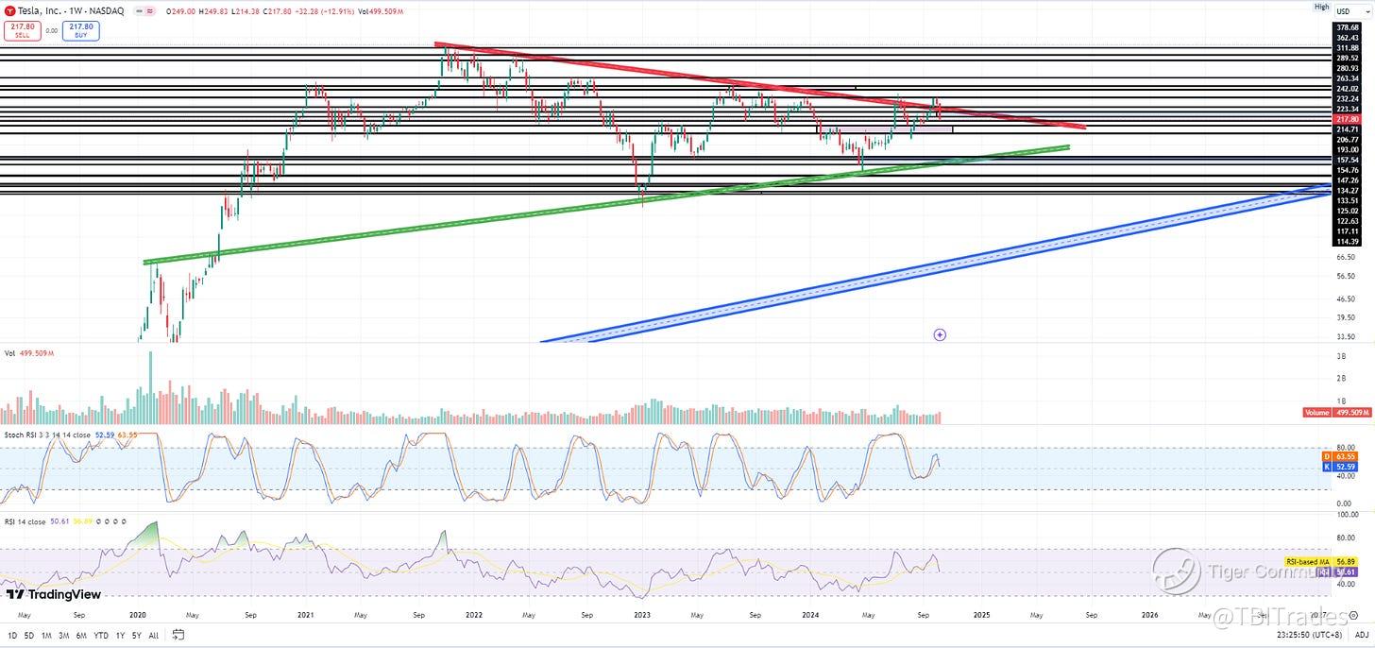This screenshot has width=1375, height=648.
Task: Click the 2021 label on the time axis
Action: coord(305,614)
